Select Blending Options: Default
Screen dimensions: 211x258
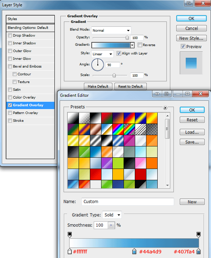(30, 28)
